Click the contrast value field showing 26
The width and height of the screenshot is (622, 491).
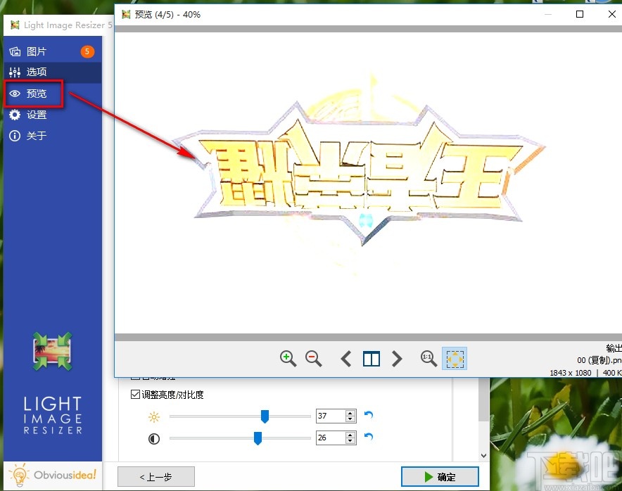[x=331, y=438]
